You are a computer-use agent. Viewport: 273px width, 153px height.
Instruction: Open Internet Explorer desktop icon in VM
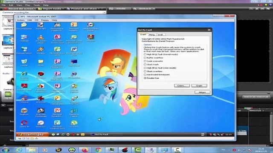click(24, 76)
